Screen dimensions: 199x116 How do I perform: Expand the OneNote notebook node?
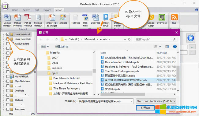pyautogui.click(x=4, y=91)
